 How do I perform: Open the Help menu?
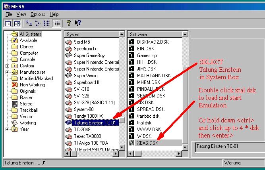pyautogui.click(x=54, y=14)
